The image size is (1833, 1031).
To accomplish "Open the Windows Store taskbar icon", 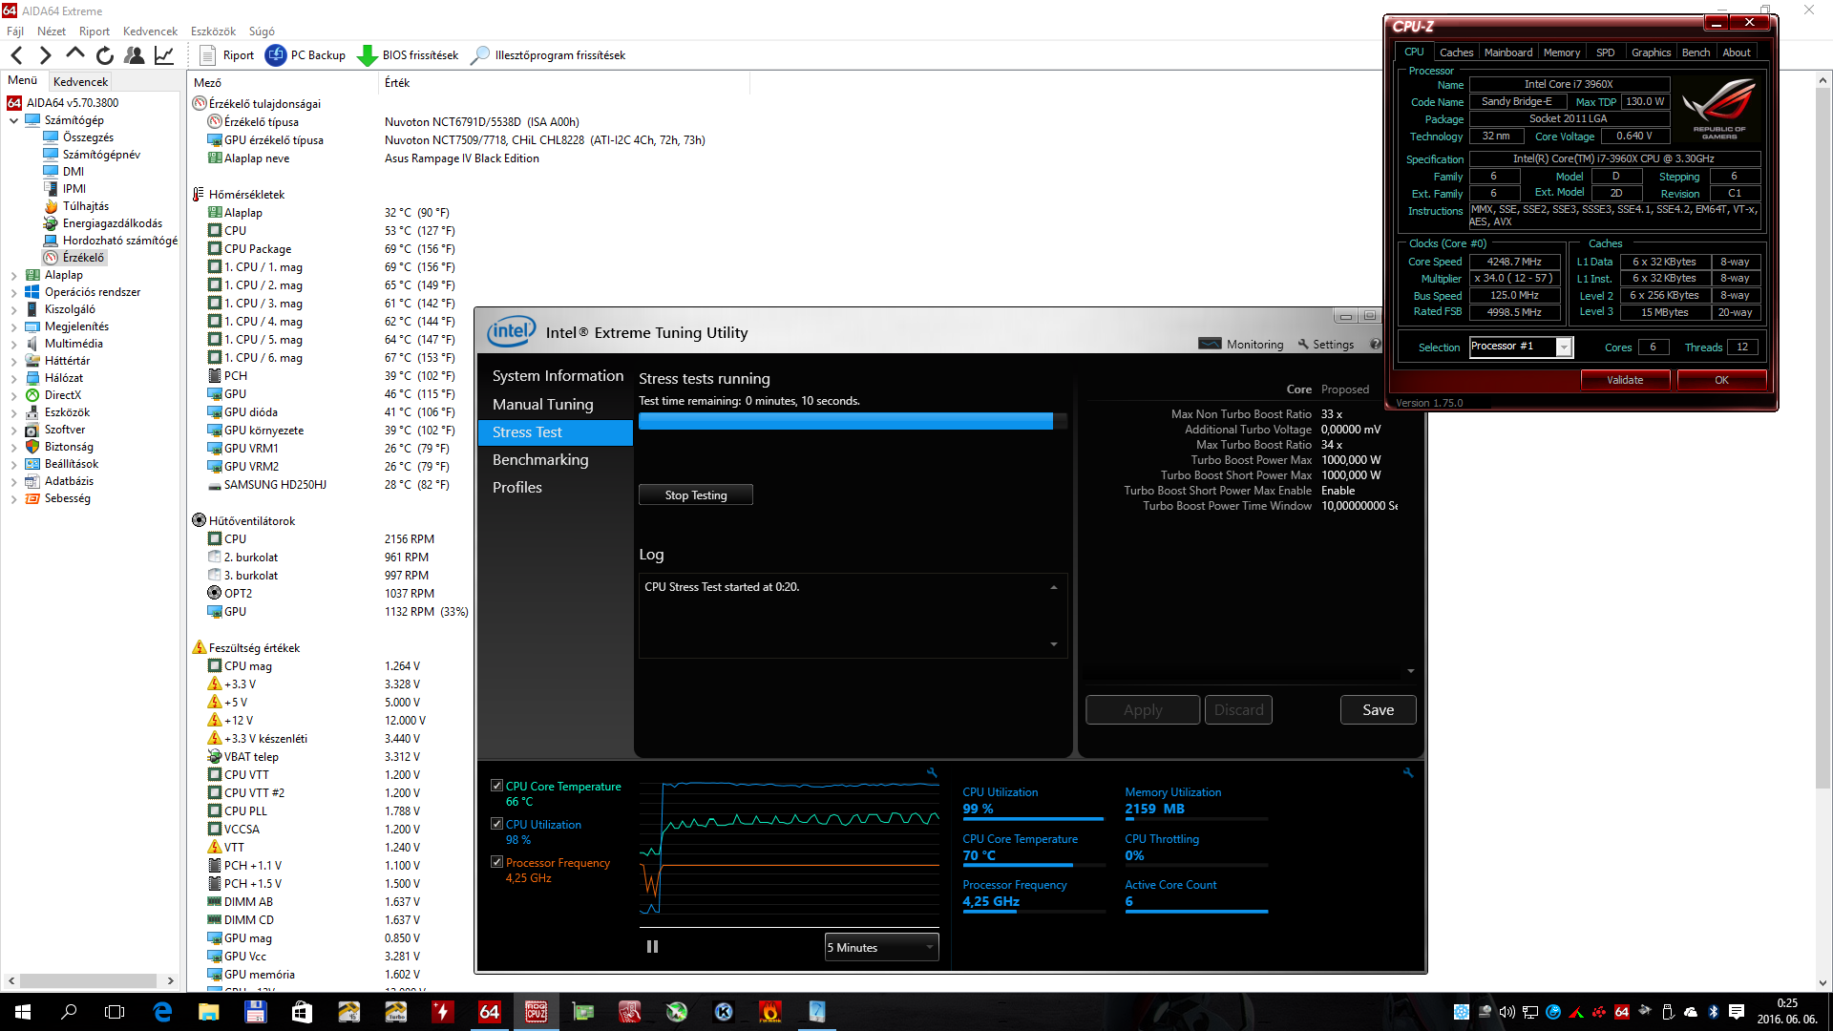I will click(x=302, y=1012).
